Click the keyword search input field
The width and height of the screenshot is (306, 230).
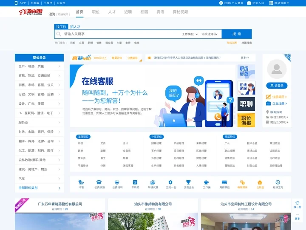pyautogui.click(x=121, y=34)
